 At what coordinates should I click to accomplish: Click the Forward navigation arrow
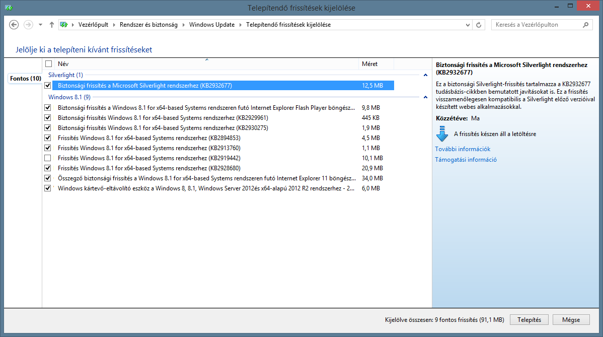[x=29, y=25]
